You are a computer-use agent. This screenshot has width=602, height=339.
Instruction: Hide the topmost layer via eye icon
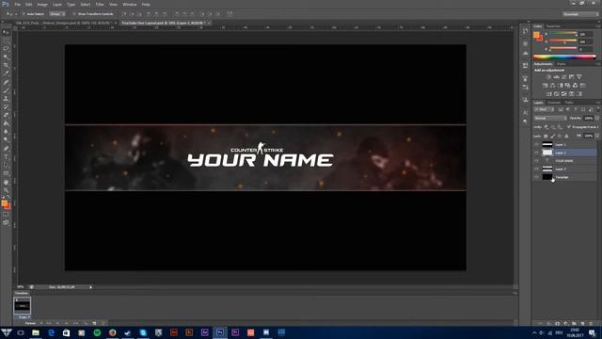536,144
